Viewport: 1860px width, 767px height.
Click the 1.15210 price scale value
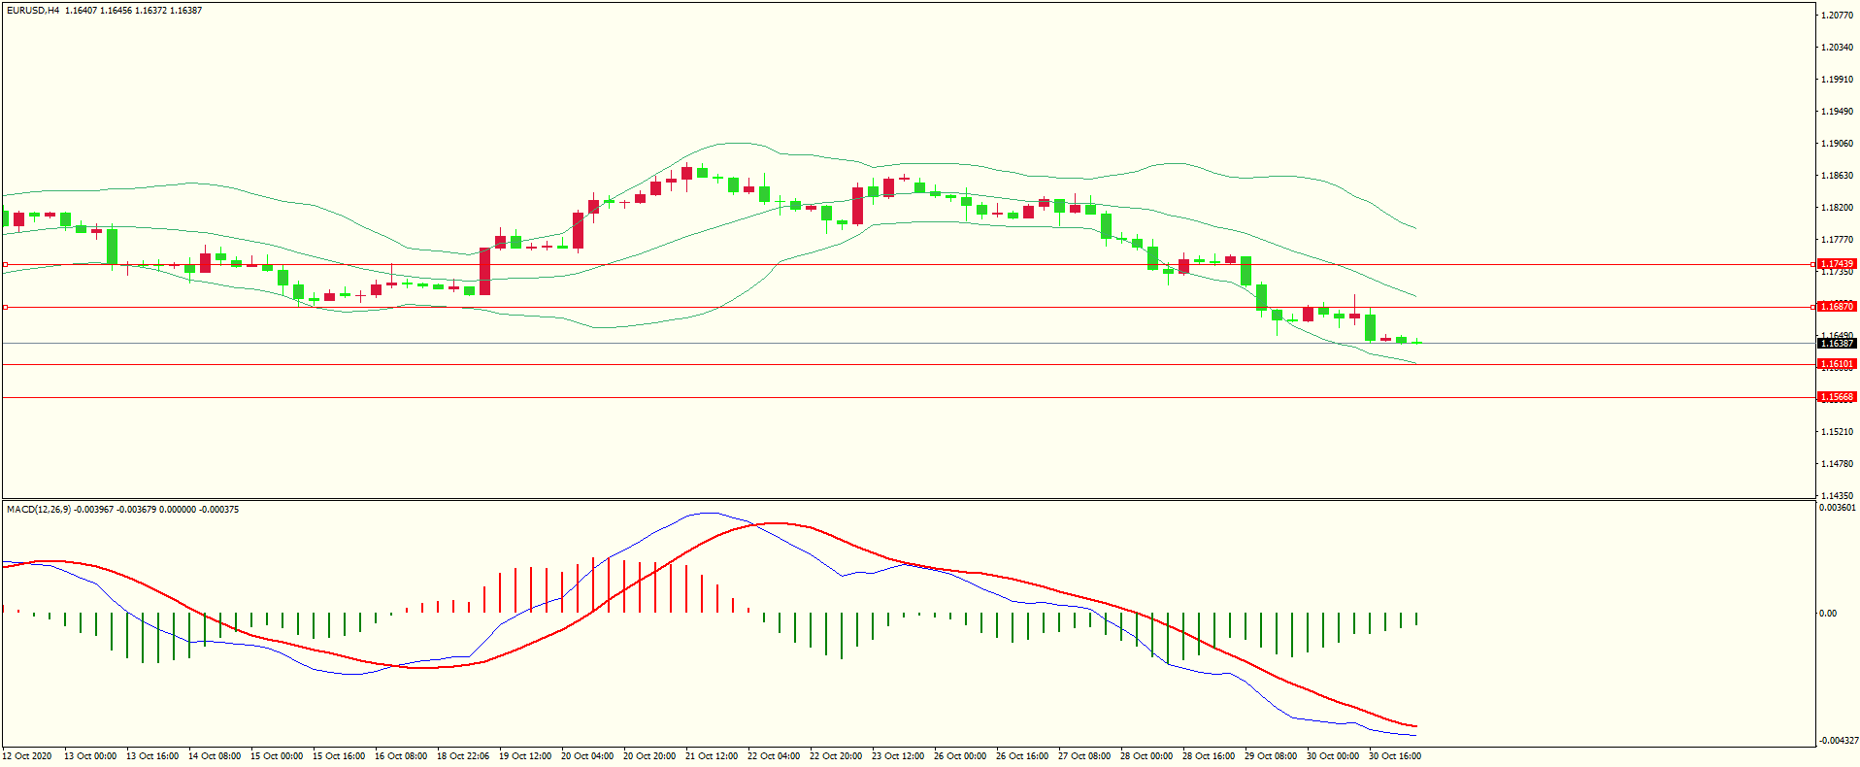click(1838, 432)
